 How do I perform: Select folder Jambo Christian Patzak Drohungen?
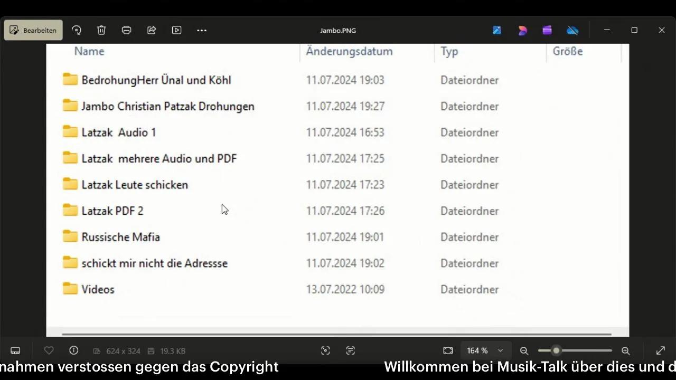[168, 106]
